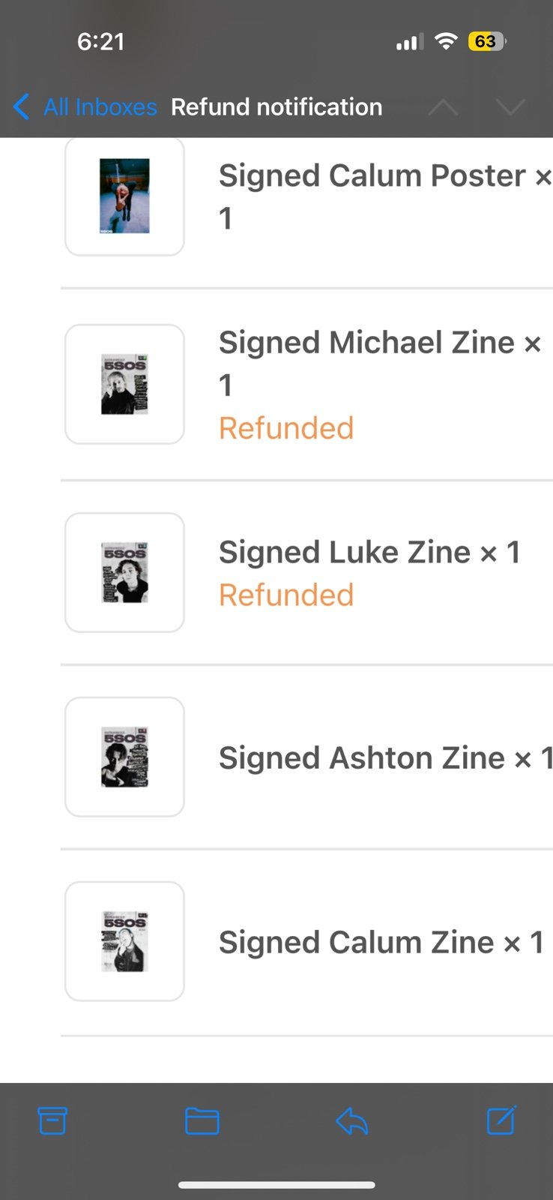Go to previous message with up chevron

[x=444, y=107]
